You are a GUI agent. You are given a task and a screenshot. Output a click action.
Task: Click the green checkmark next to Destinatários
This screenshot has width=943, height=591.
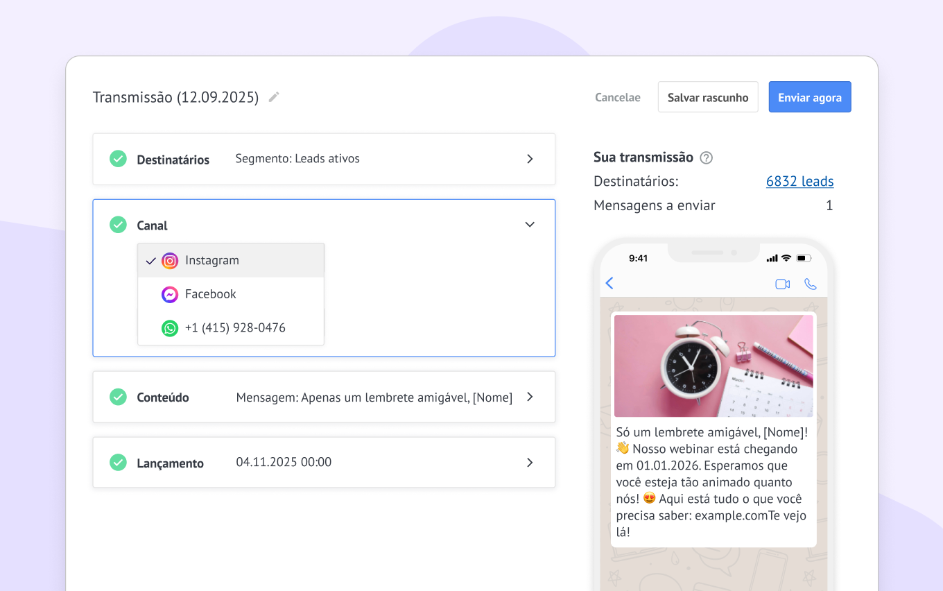118,159
